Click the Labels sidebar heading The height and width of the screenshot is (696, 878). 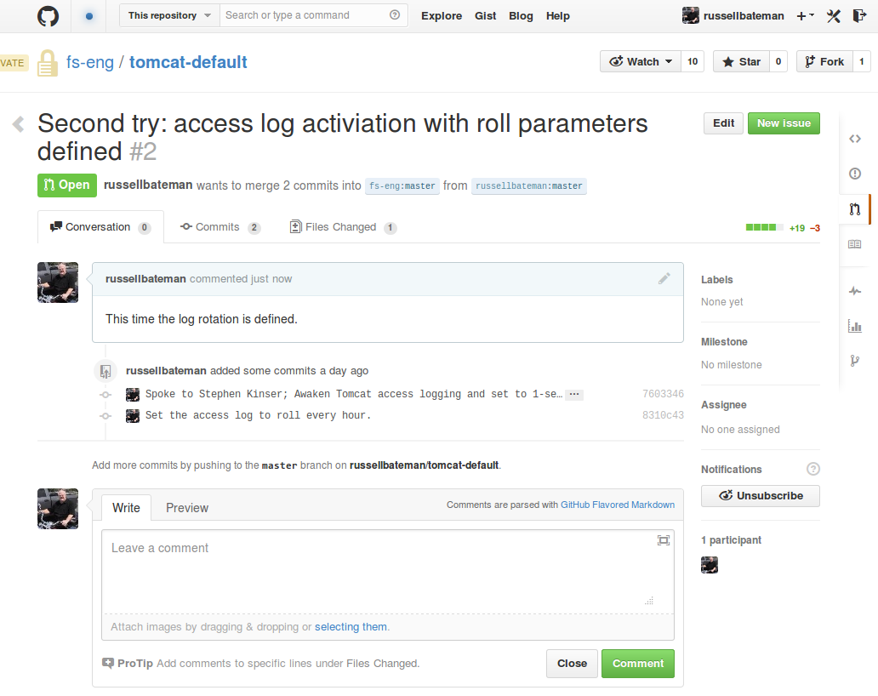716,279
